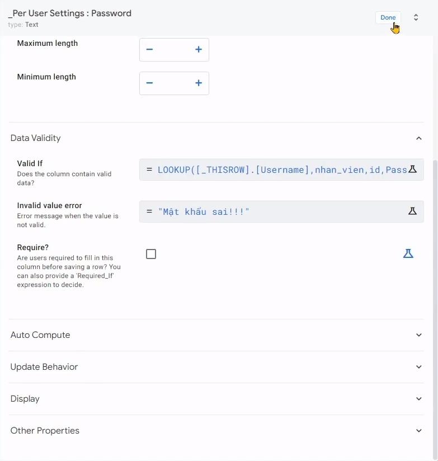
Task: Enable the Require? checkbox
Action: click(x=151, y=253)
